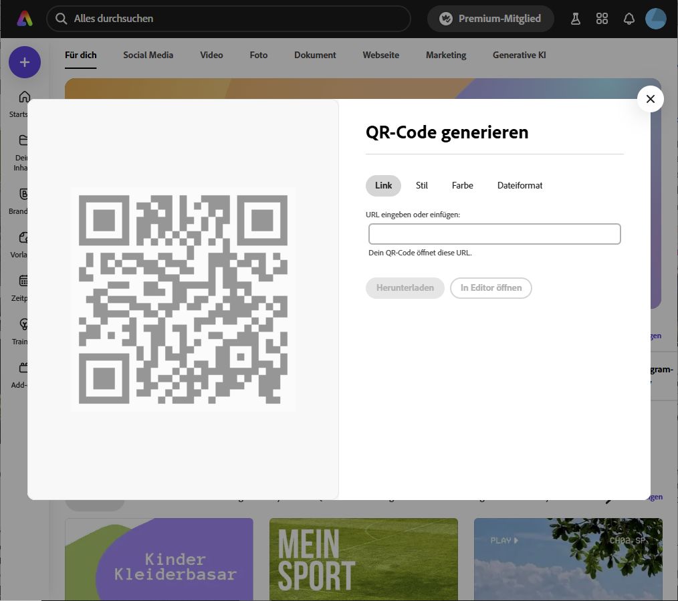Screen dimensions: 678x601
Task: Open the Add-ons sidebar icon
Action: click(x=23, y=368)
